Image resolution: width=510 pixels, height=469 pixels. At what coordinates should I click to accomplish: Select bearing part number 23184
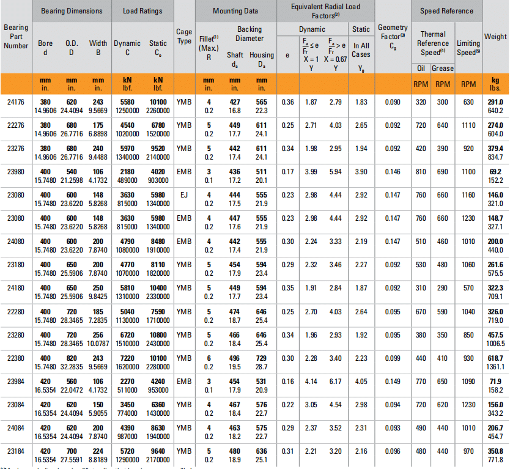16,451
